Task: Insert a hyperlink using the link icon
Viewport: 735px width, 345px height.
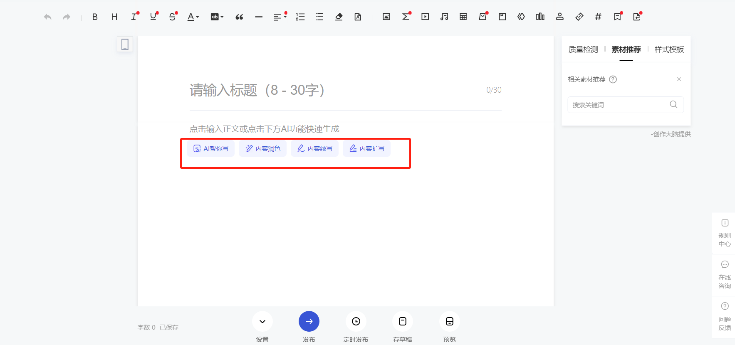Action: tap(579, 17)
